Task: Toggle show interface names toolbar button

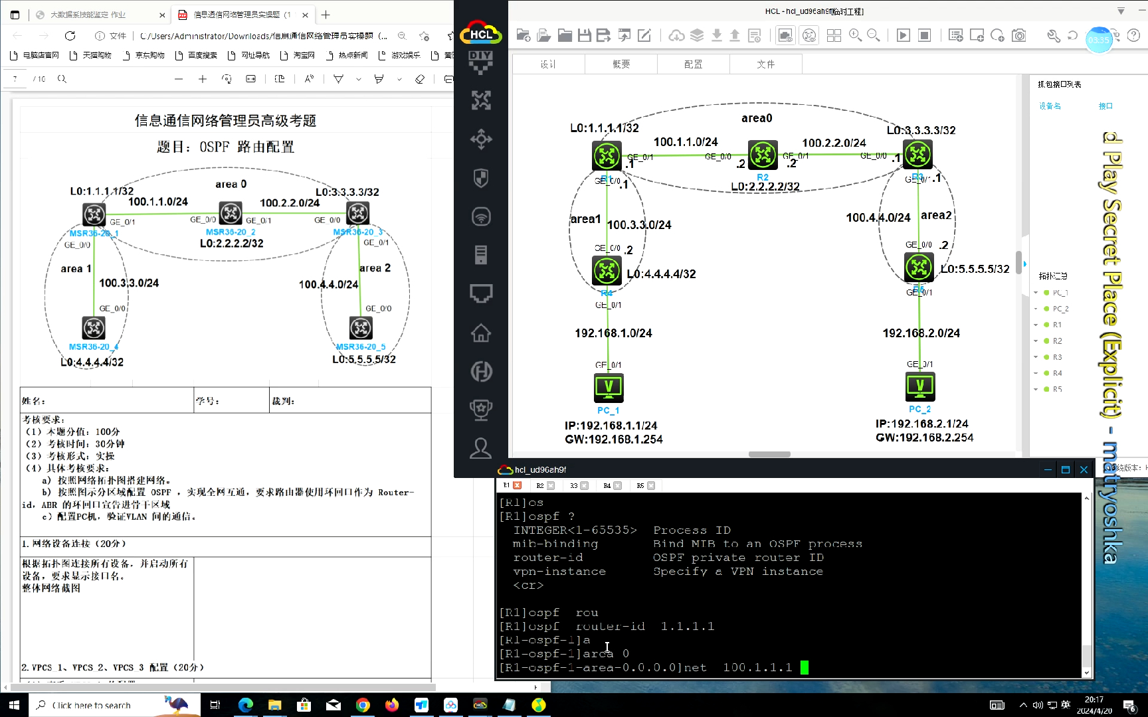Action: 785,35
